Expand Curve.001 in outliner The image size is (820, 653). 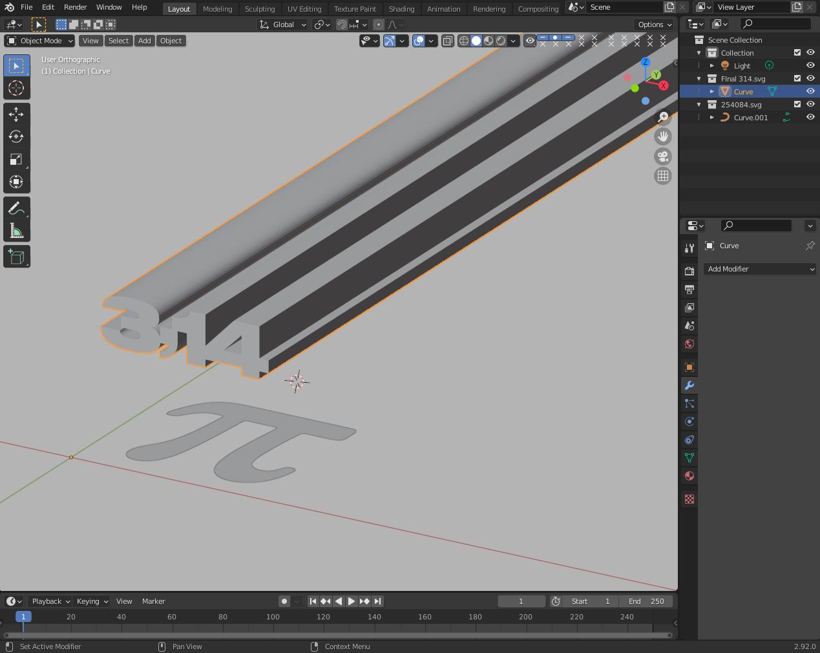coord(711,117)
